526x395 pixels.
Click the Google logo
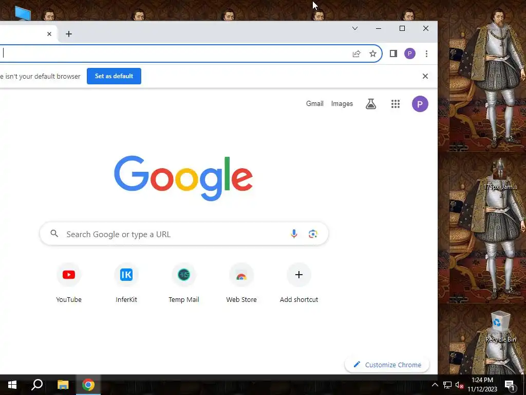[183, 178]
